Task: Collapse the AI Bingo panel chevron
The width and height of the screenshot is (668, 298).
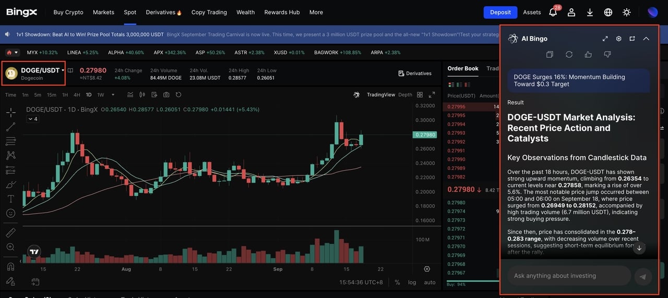Action: point(646,39)
